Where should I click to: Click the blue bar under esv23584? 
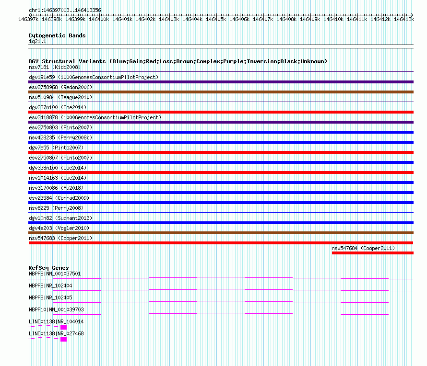[221, 203]
